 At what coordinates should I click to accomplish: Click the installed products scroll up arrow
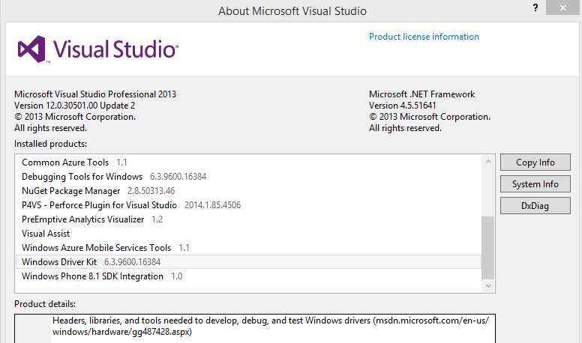pyautogui.click(x=488, y=162)
